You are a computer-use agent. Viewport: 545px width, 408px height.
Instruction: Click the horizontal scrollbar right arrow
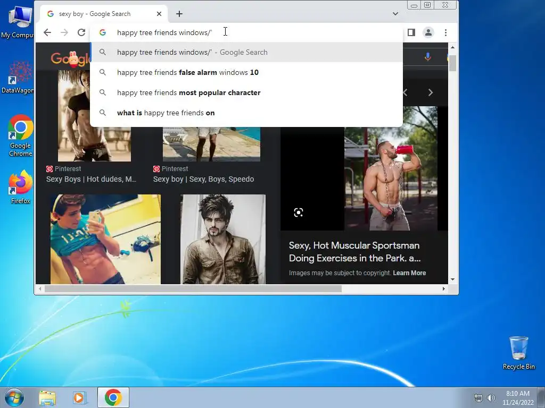point(443,288)
